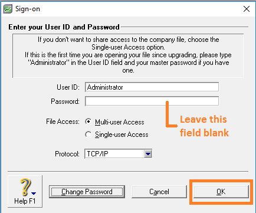Focus the empty Password field
The height and width of the screenshot is (213, 256).
tap(152, 101)
